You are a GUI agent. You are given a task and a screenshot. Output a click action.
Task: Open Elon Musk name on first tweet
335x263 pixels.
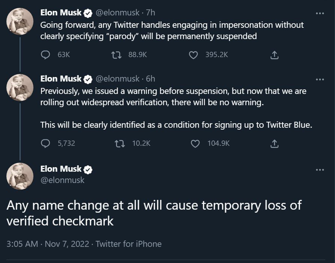(61, 13)
